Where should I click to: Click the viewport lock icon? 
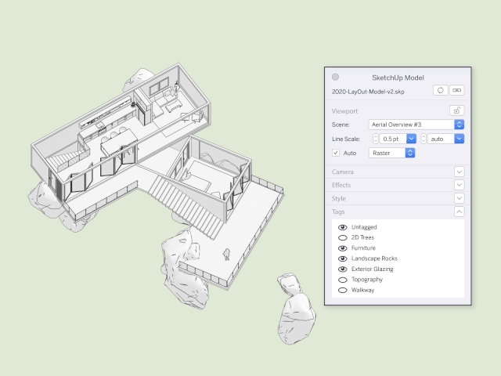pyautogui.click(x=459, y=111)
